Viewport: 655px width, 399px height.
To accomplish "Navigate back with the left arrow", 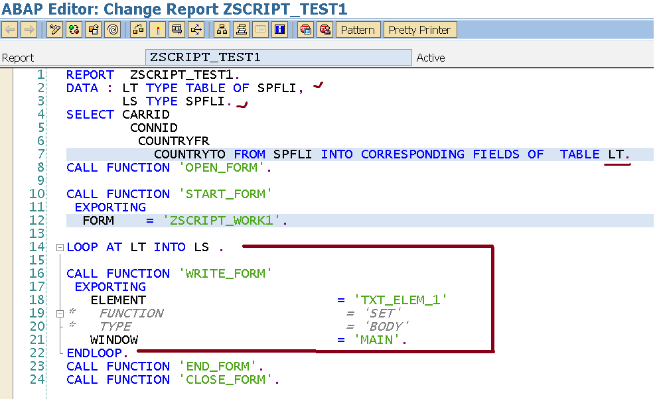I will [x=10, y=29].
